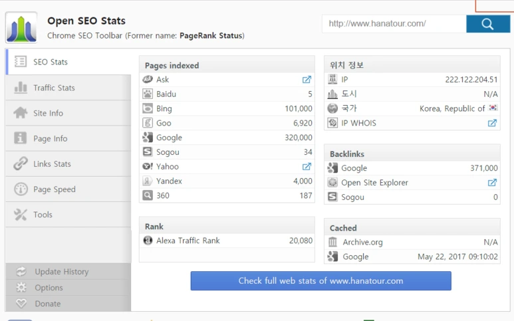Click the Google backlinks value 371,000
This screenshot has height=321, width=514.
pos(484,168)
